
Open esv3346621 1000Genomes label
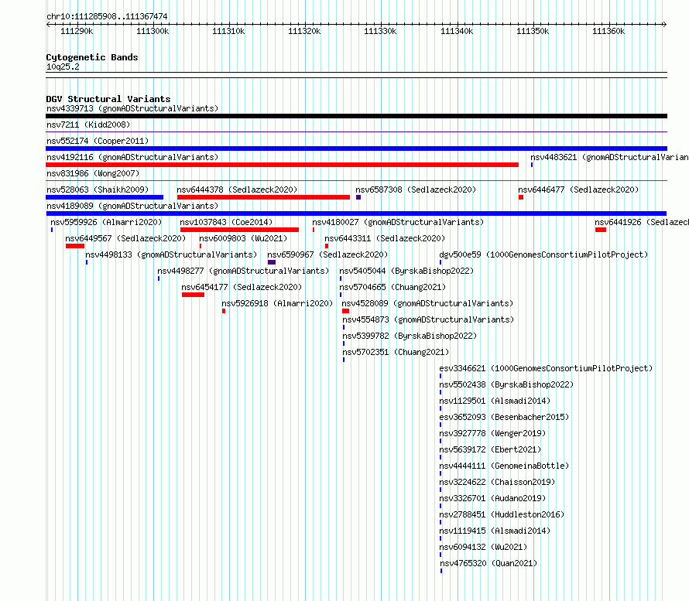[x=546, y=368]
